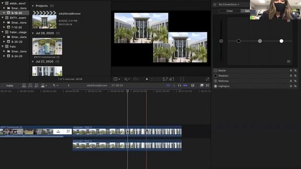
Task: Collapse the frats library
Action: coord(2,46)
